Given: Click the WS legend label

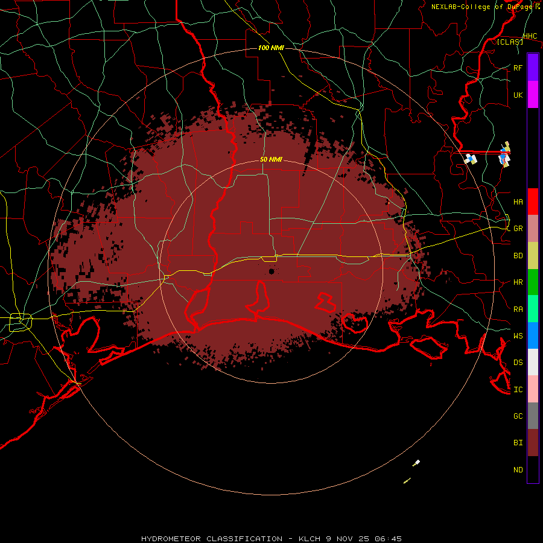Looking at the screenshot, I should coord(518,336).
